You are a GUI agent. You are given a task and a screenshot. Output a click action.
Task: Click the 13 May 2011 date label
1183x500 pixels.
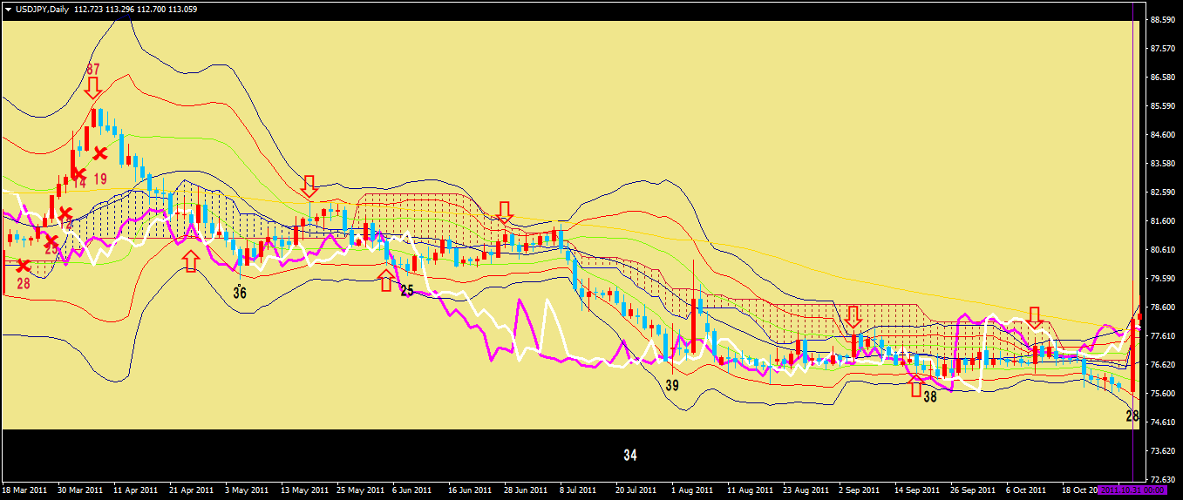303,490
